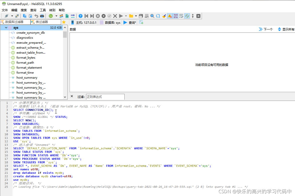Viewport: 295px width, 196px height.
Task: Disconnect from the server using the plug icon
Action: click(x=17, y=16)
